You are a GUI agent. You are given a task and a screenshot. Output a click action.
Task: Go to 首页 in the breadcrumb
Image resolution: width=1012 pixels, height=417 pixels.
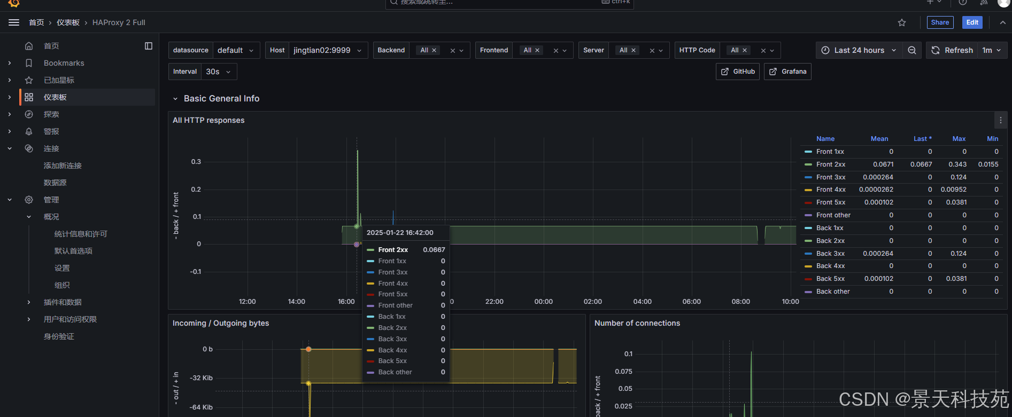tap(36, 22)
